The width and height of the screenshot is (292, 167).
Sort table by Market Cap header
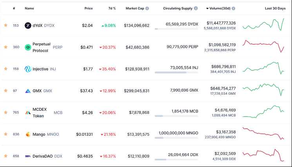pos(137,8)
